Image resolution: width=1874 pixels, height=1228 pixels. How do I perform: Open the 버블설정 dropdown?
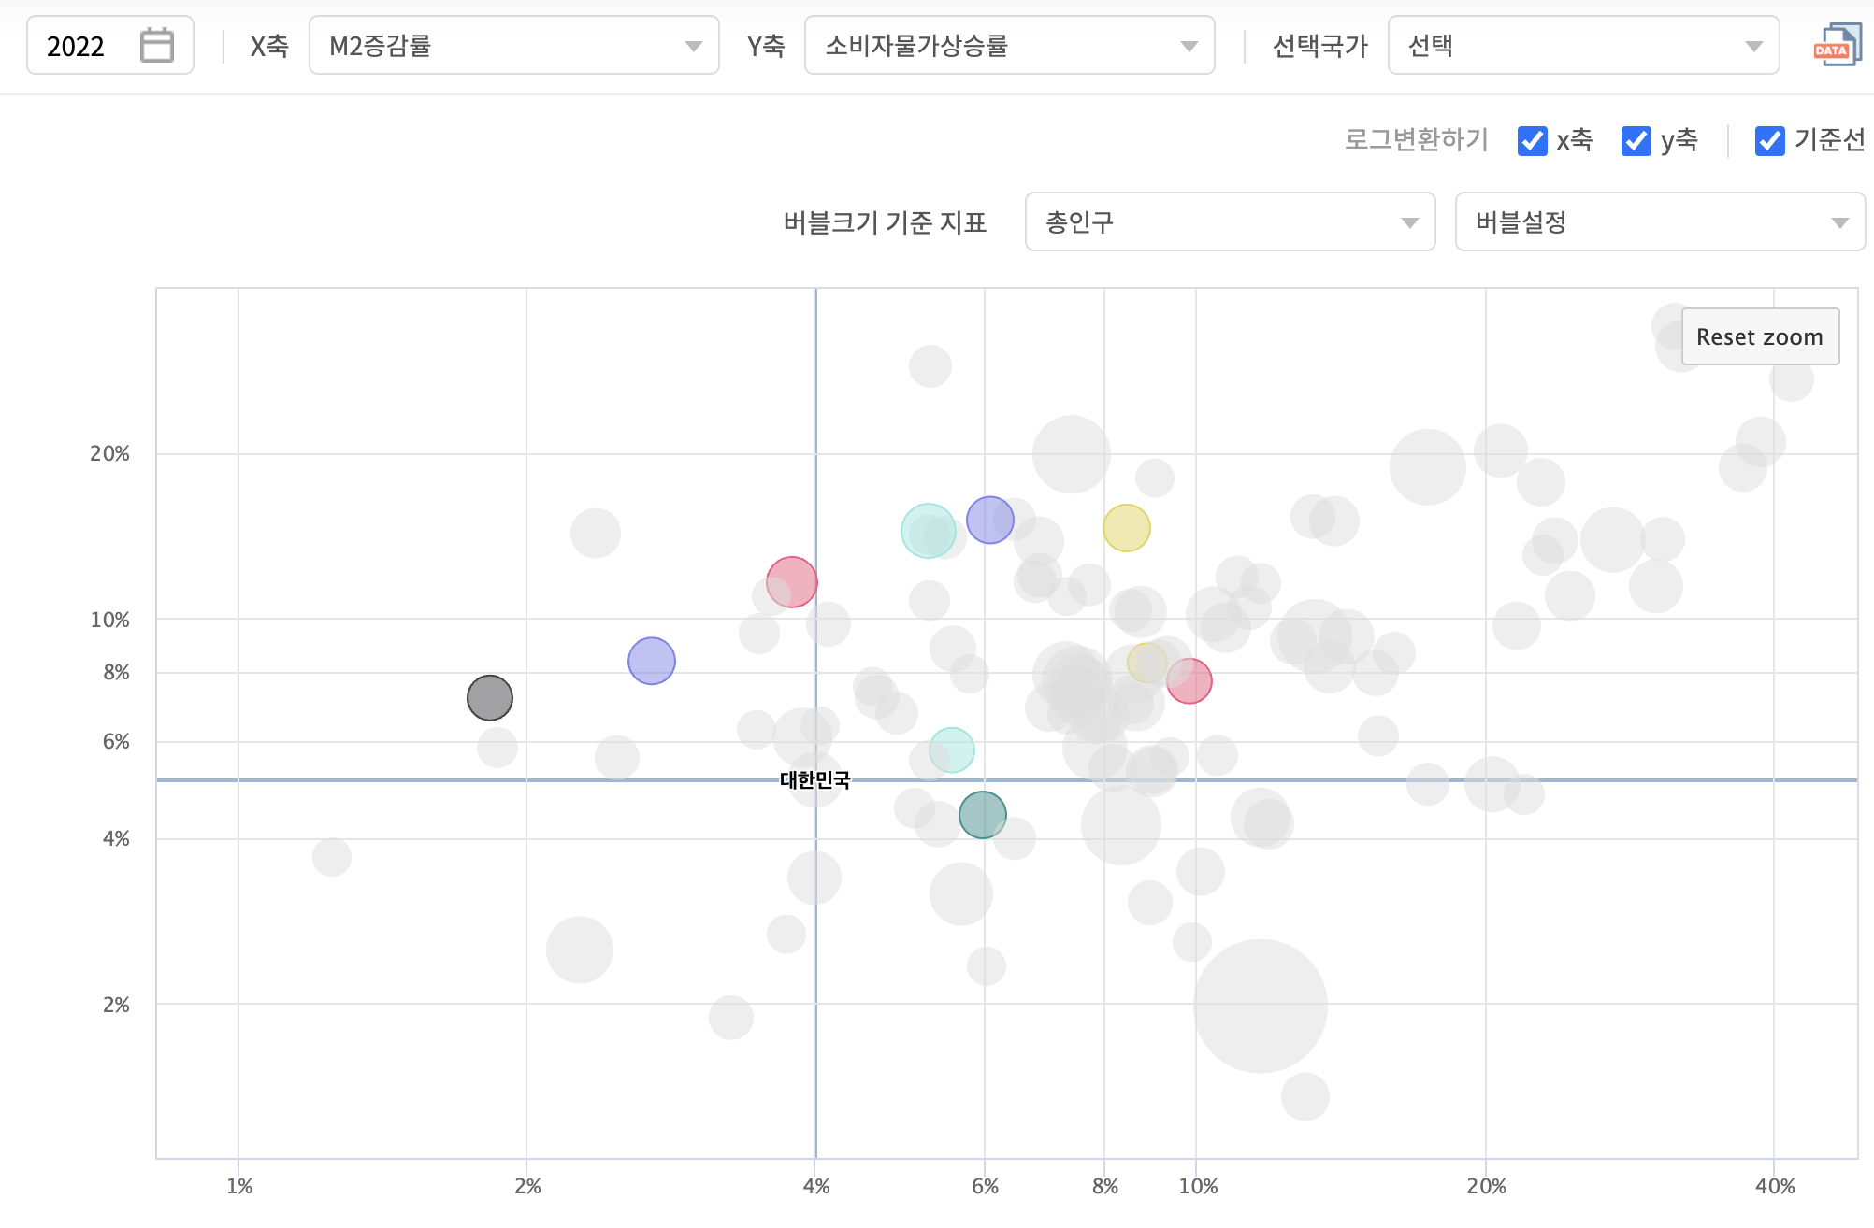click(1660, 221)
